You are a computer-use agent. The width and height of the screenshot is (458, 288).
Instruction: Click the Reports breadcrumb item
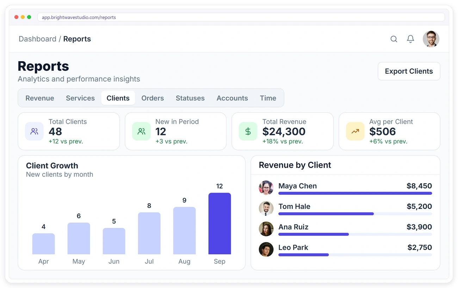click(77, 39)
